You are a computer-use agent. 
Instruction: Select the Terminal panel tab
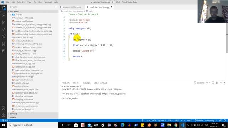(87, 83)
